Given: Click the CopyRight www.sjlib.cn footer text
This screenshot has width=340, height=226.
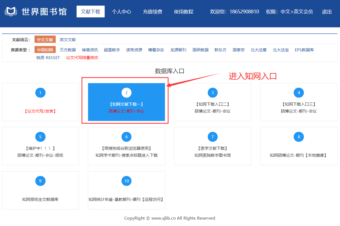Looking at the screenshot, I should [170, 218].
